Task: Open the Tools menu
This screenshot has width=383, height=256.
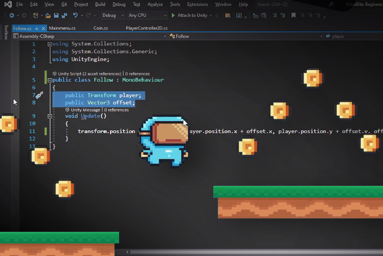Action: pos(175,4)
